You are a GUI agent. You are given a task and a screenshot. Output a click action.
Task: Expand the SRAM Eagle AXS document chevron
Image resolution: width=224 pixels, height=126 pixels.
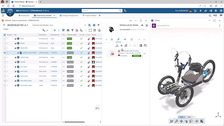144,53
